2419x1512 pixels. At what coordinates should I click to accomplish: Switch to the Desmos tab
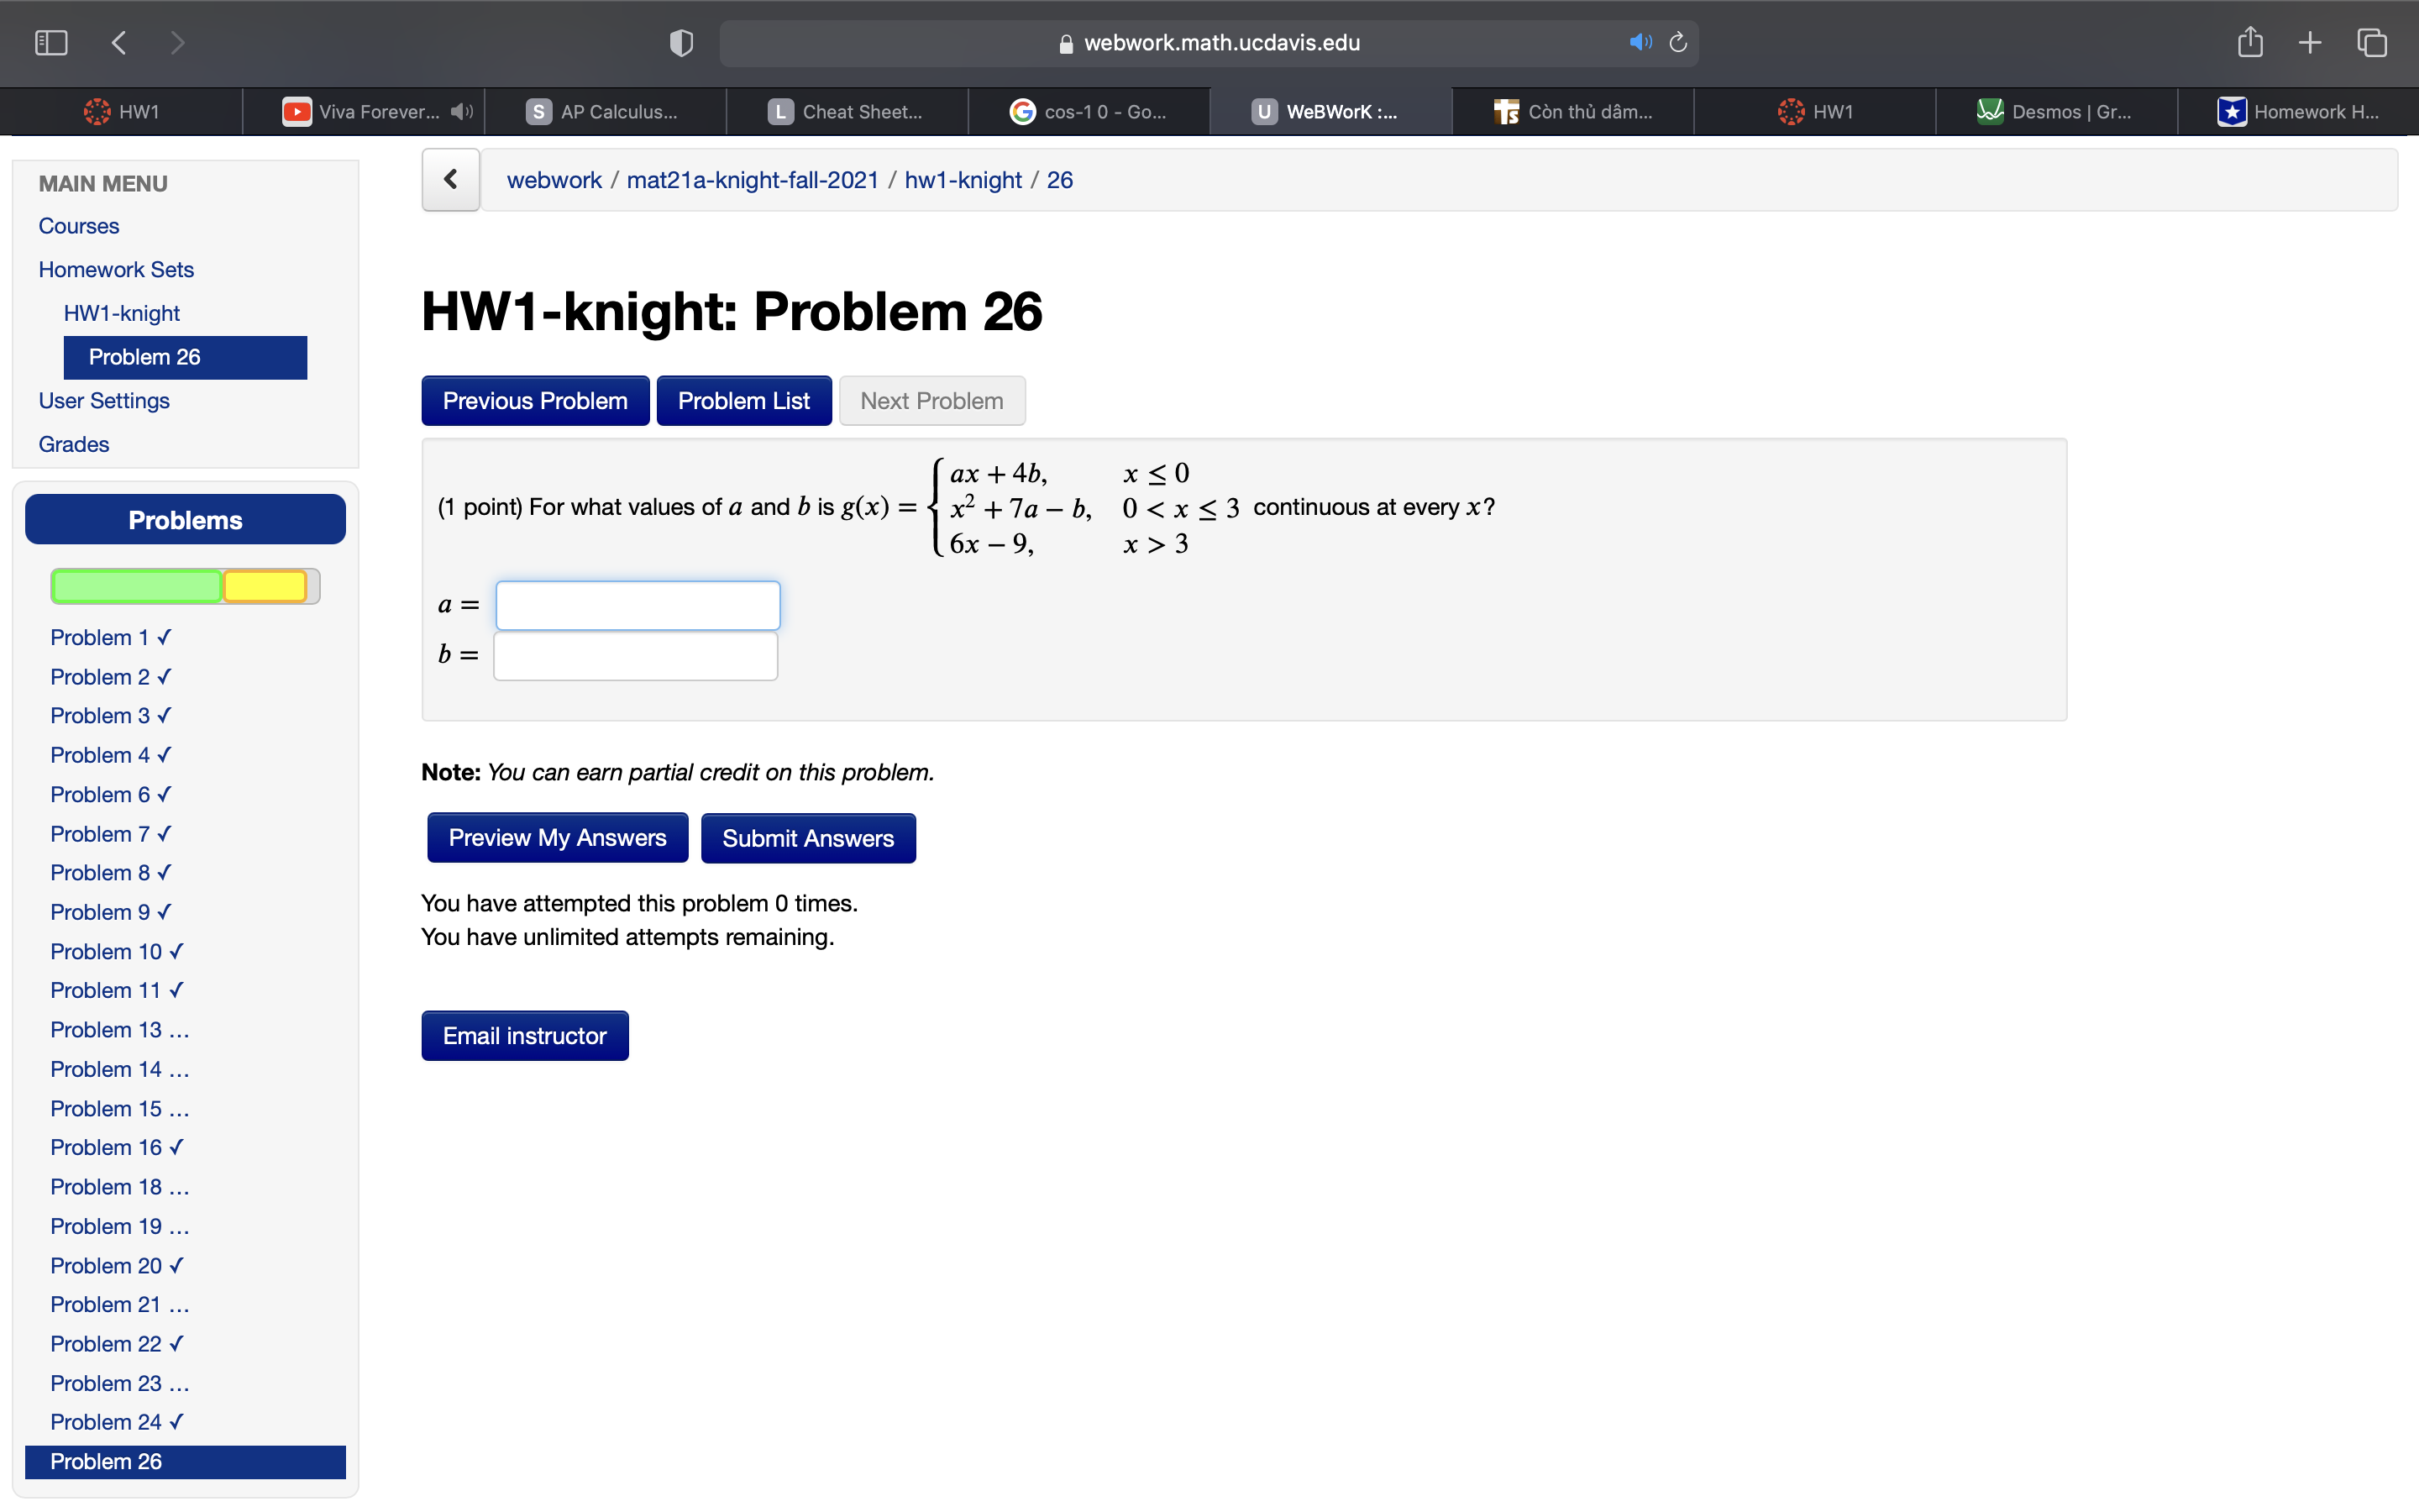click(2055, 111)
